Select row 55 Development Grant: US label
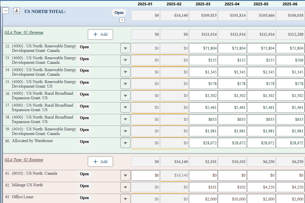Screen dimensions: 305x203 [x=44, y=84]
